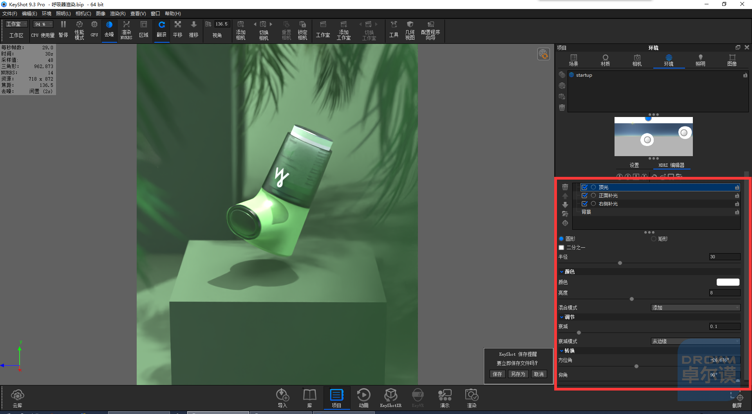Image resolution: width=752 pixels, height=414 pixels.
Task: Toggle lock on the 顶光 pin row
Action: pos(737,187)
